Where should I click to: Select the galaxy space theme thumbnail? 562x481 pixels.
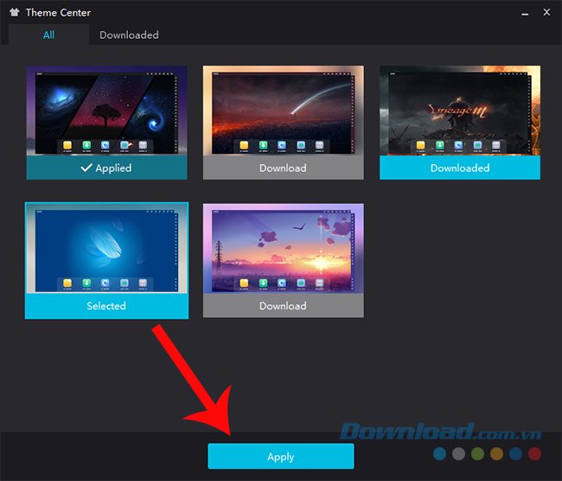coord(106,111)
